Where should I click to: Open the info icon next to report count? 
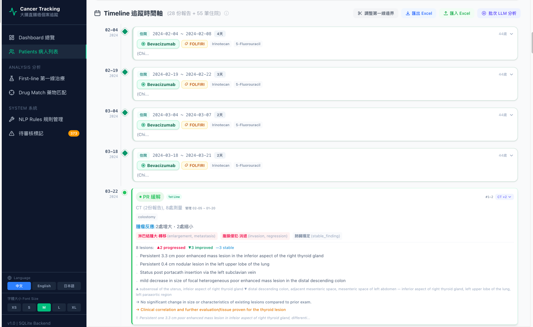point(227,13)
